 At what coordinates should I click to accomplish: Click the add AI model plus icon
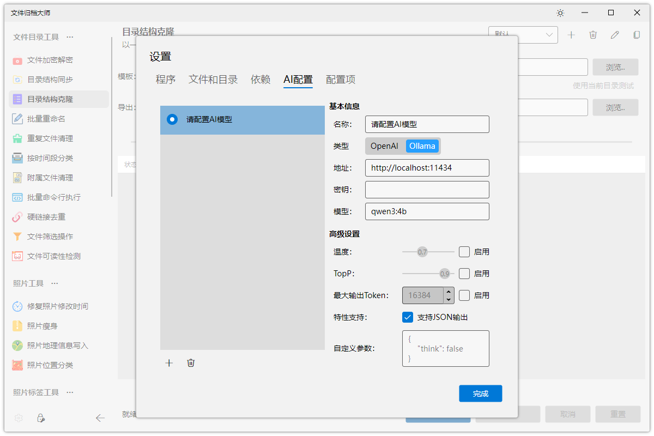point(169,362)
